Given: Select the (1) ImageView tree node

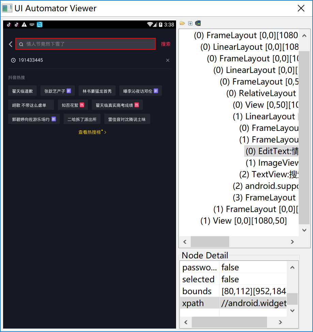Looking at the screenshot, I should point(272,163).
